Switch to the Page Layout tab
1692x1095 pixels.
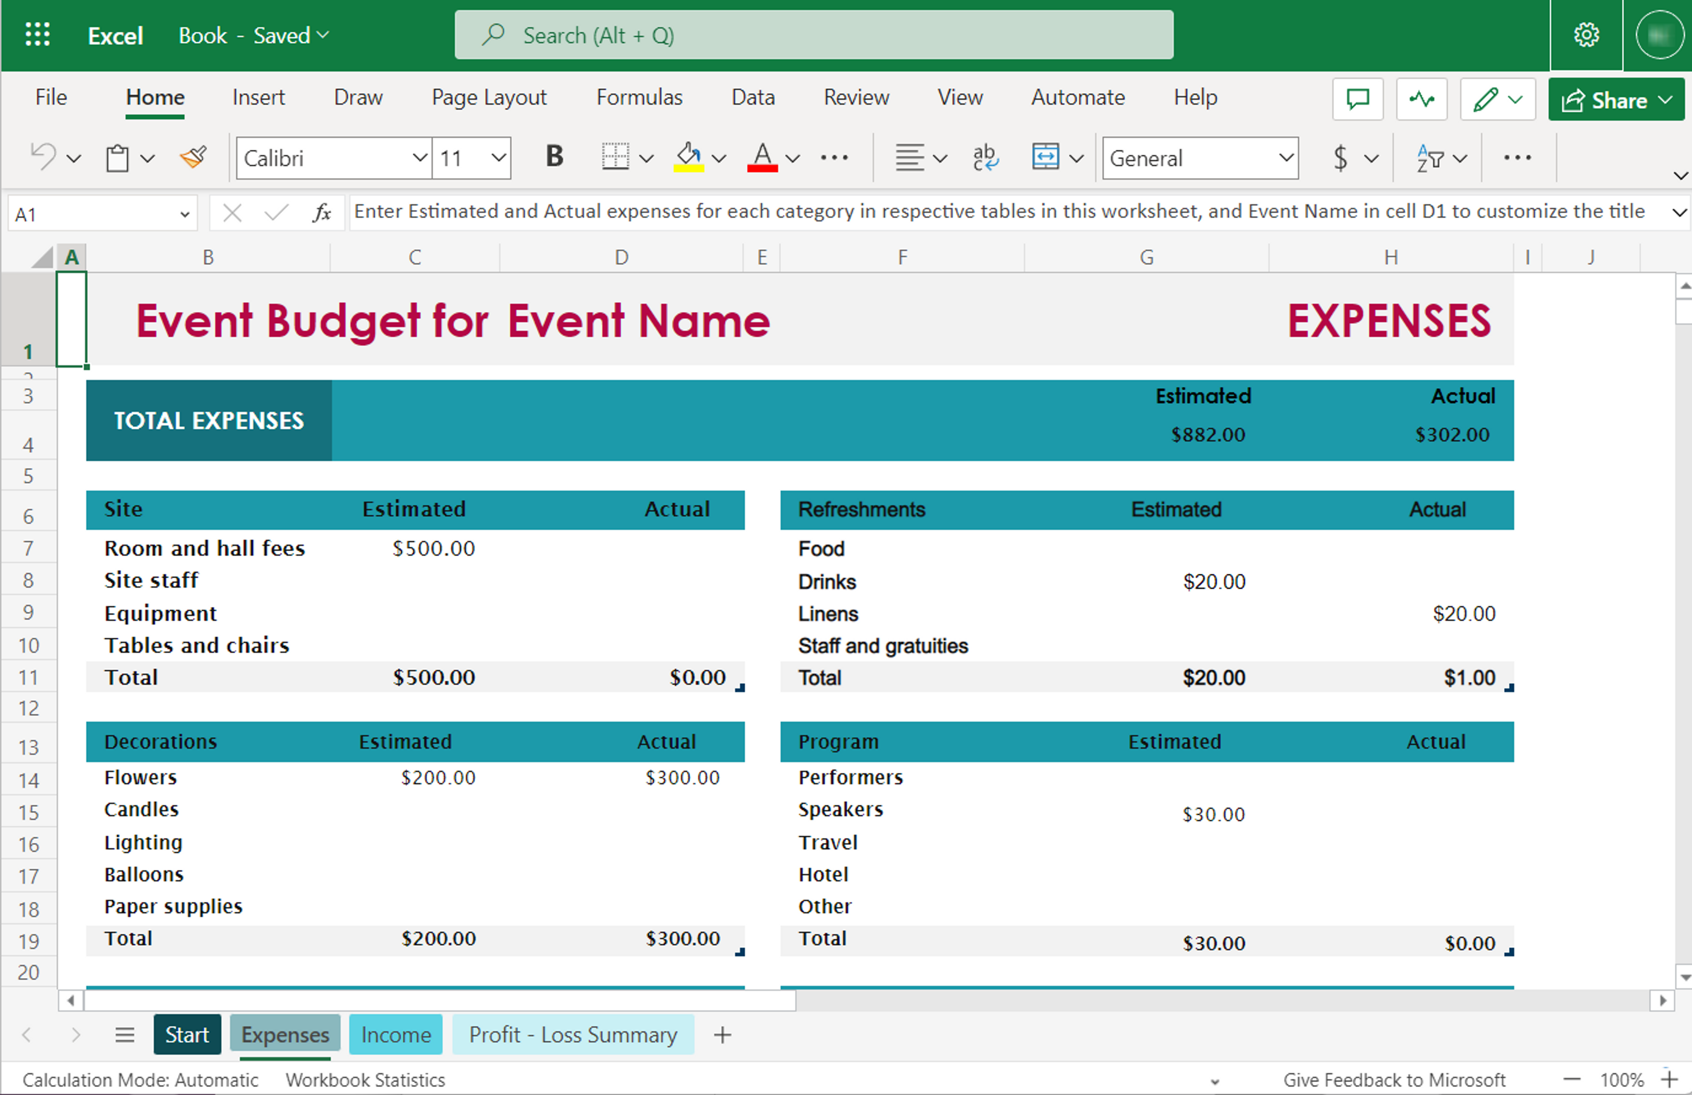pyautogui.click(x=489, y=97)
